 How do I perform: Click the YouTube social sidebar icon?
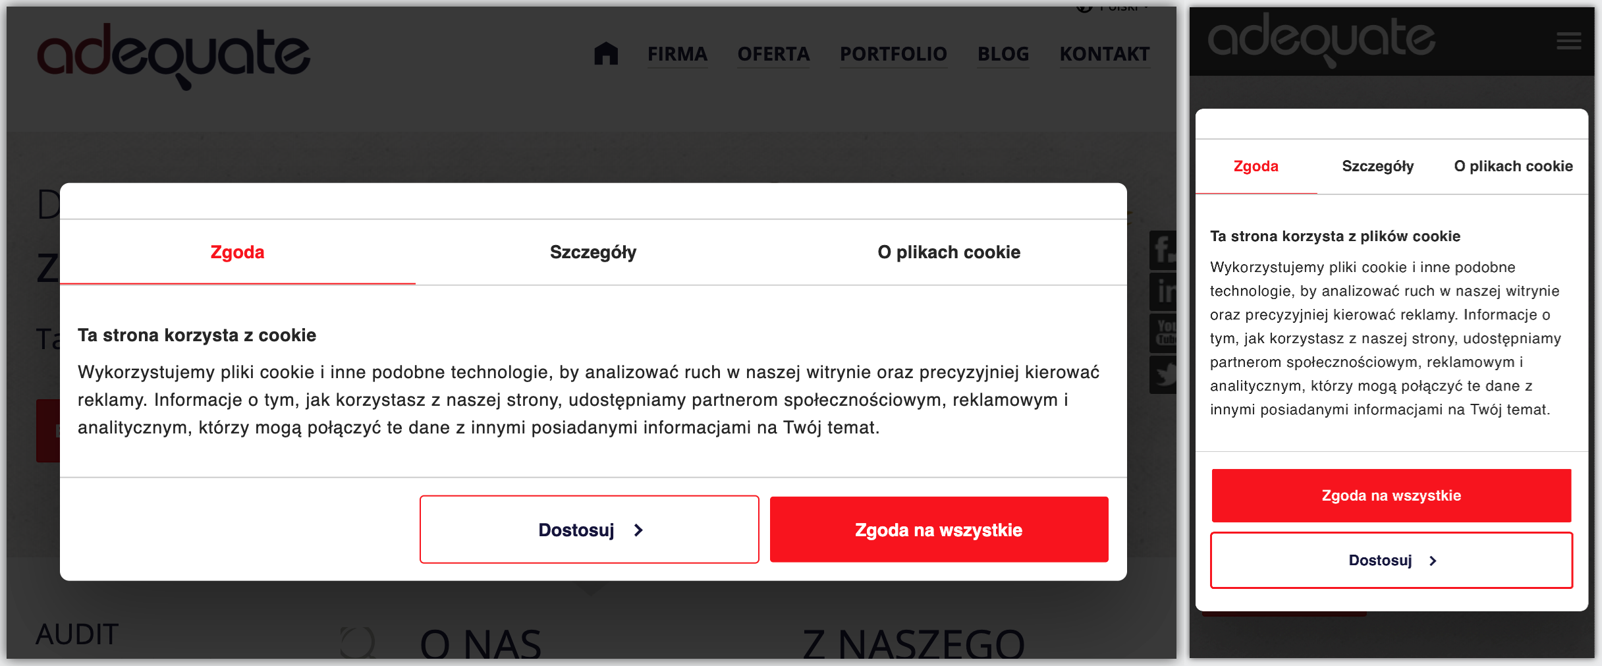[x=1163, y=333]
